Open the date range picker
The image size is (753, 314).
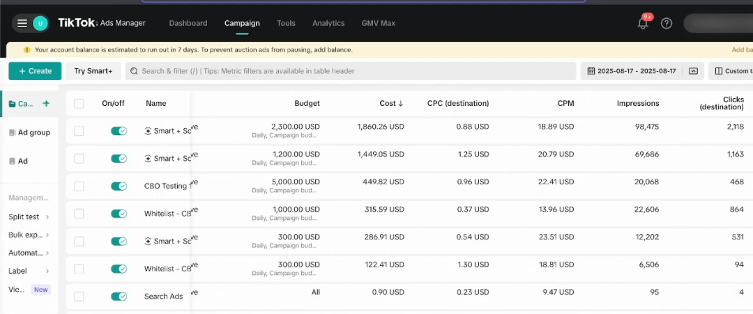tap(632, 71)
